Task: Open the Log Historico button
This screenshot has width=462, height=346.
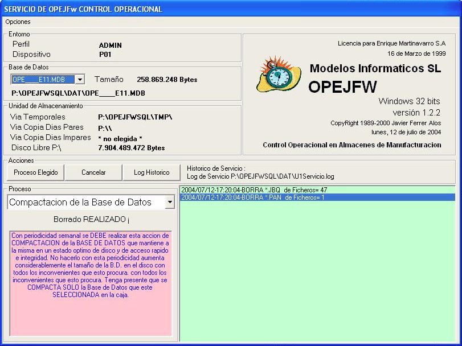Action: pyautogui.click(x=152, y=172)
